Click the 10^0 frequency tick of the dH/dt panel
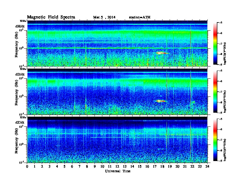The width and height of the screenshot is (247, 191). point(21,48)
